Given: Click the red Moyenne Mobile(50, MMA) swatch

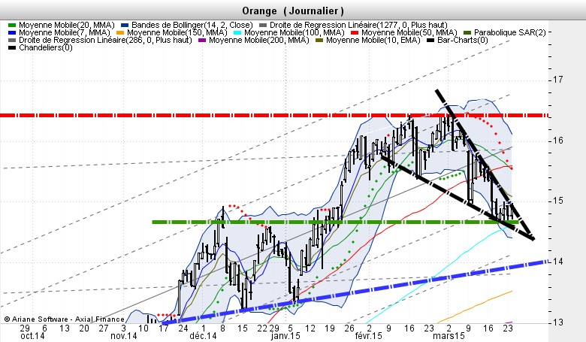Looking at the screenshot, I should pyautogui.click(x=355, y=33).
